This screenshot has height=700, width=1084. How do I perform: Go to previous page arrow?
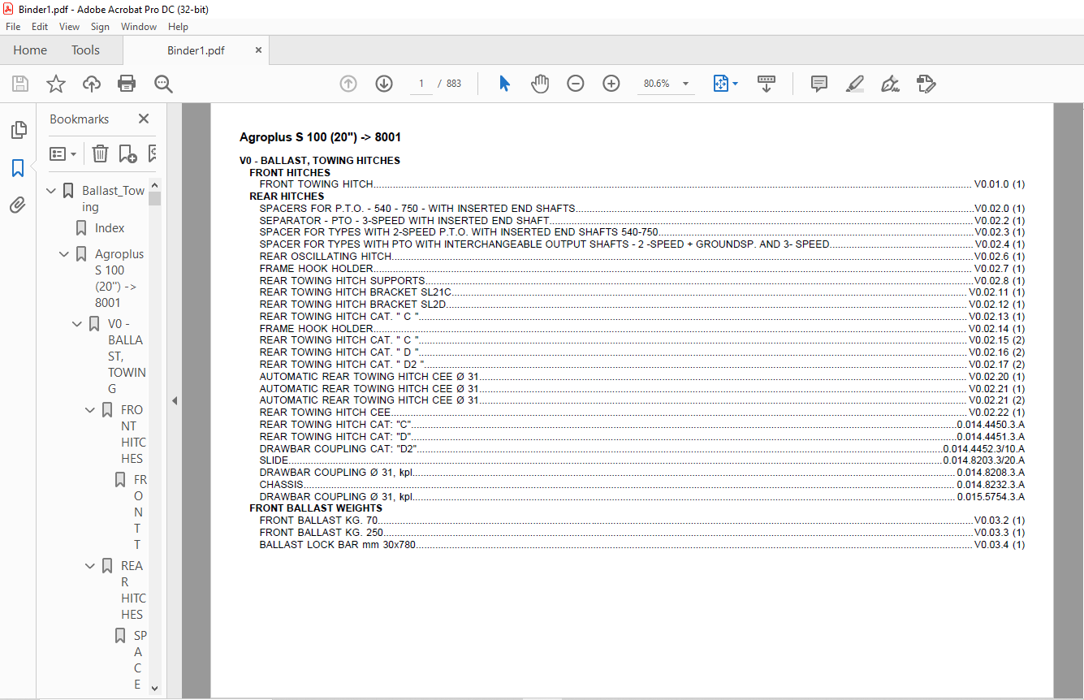[348, 84]
